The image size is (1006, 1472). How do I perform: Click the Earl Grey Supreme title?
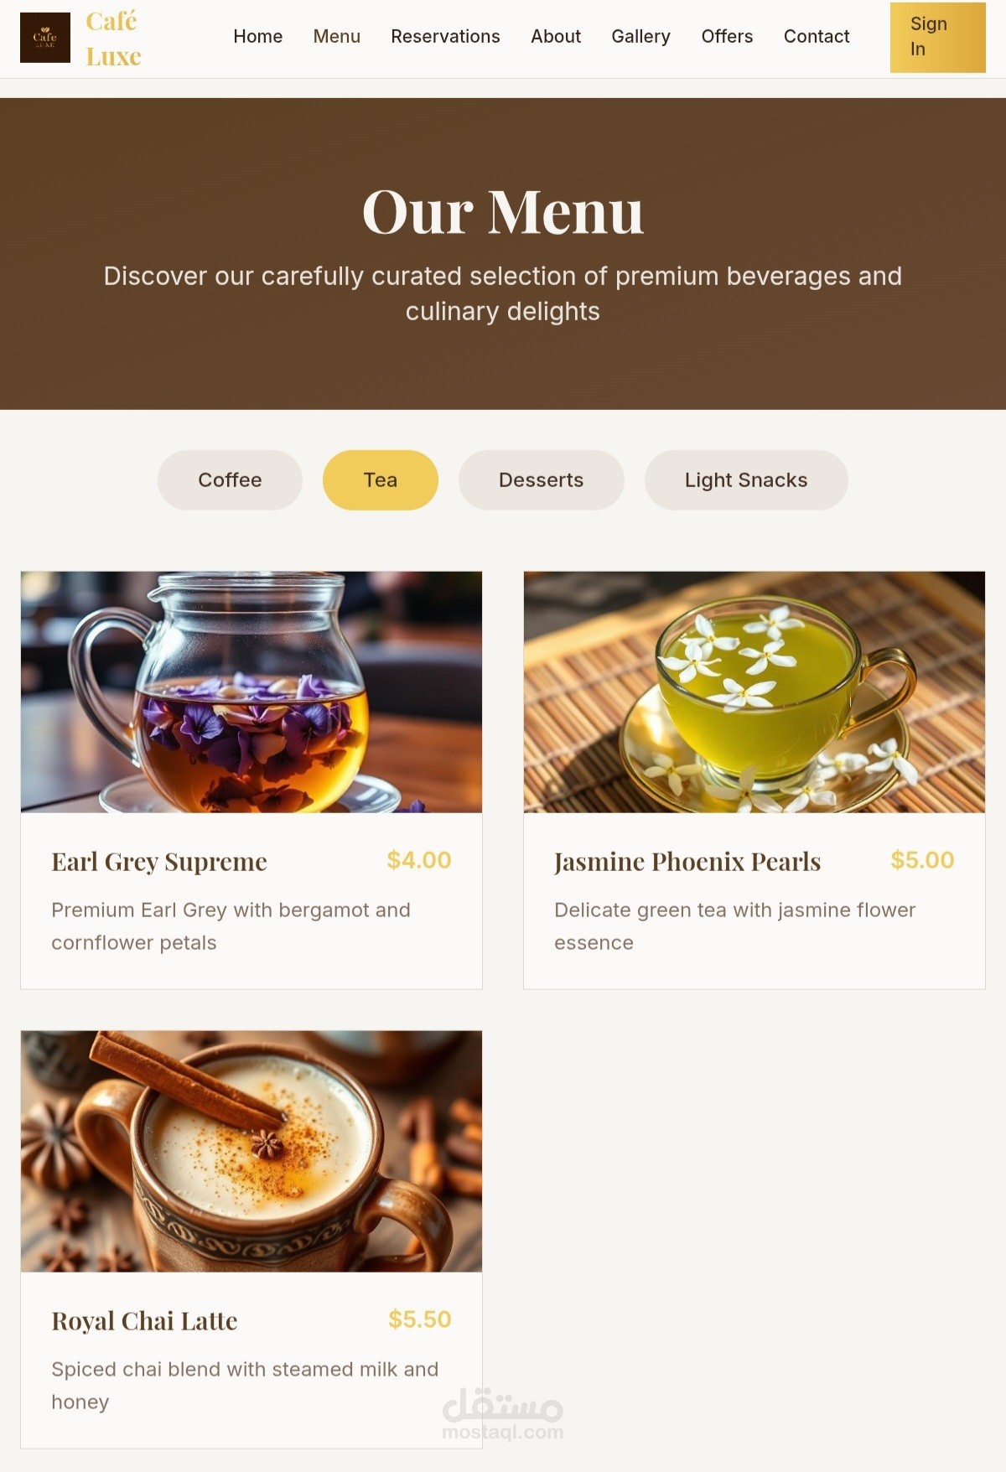click(x=159, y=862)
